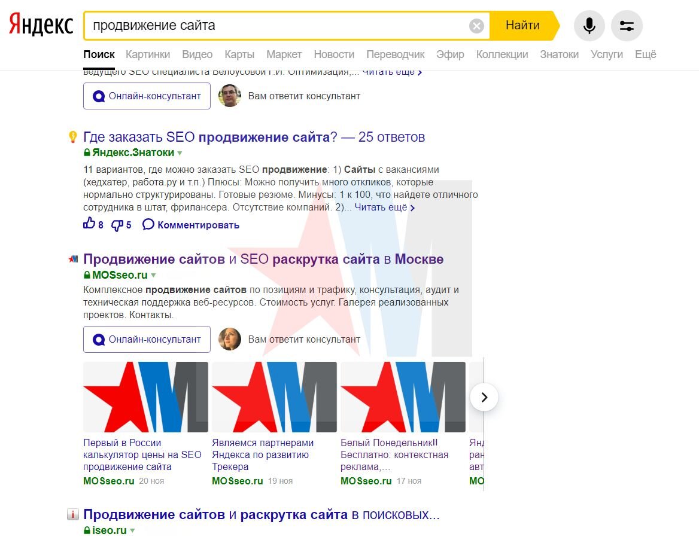Click the thumbs-up like icon with 8

(89, 223)
